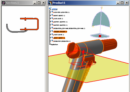Image resolution: width=130 pixels, height=92 pixels.
Task: Select the BODY2 part icon
Action: 53,15
